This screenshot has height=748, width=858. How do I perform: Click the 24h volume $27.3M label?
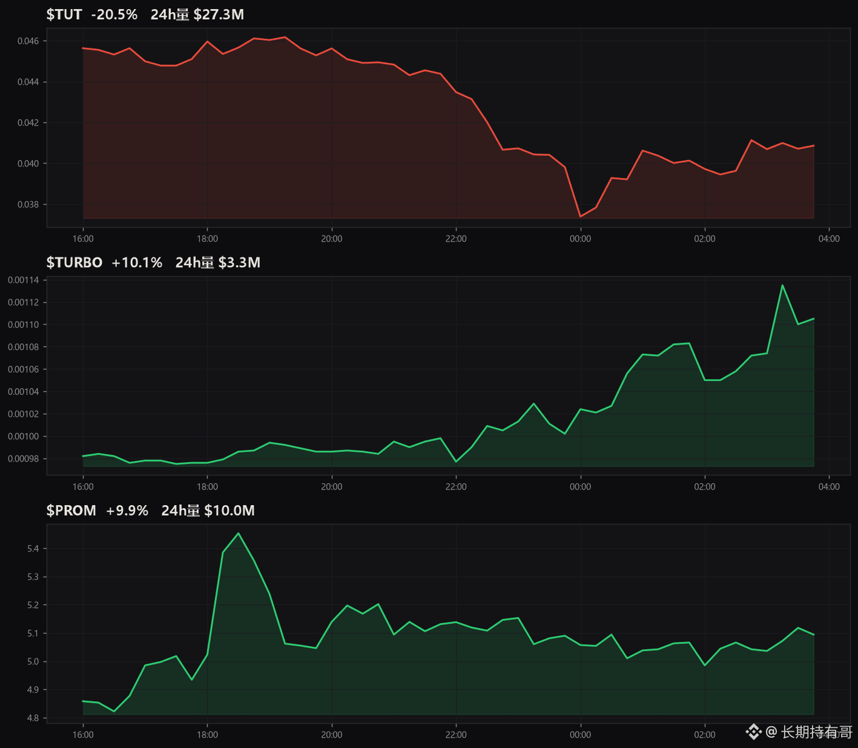[x=197, y=15]
